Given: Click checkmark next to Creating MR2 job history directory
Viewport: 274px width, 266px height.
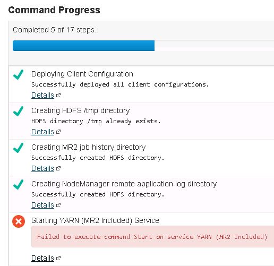Looking at the screenshot, I should [x=18, y=148].
